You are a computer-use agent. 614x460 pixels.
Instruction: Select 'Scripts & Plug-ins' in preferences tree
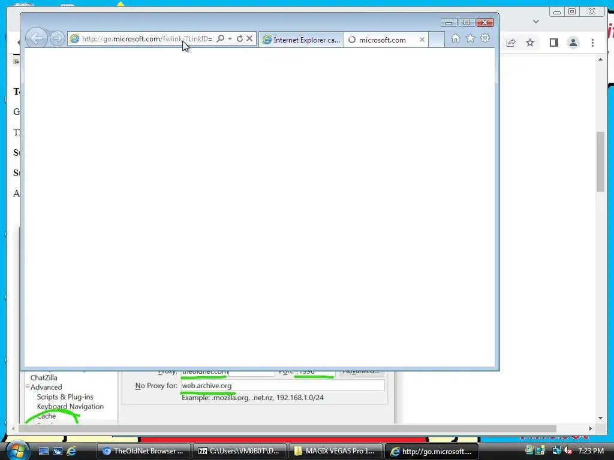click(x=65, y=397)
